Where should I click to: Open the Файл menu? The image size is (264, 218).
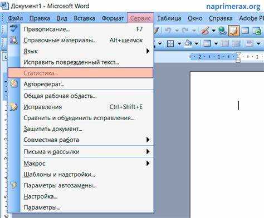pyautogui.click(x=16, y=18)
